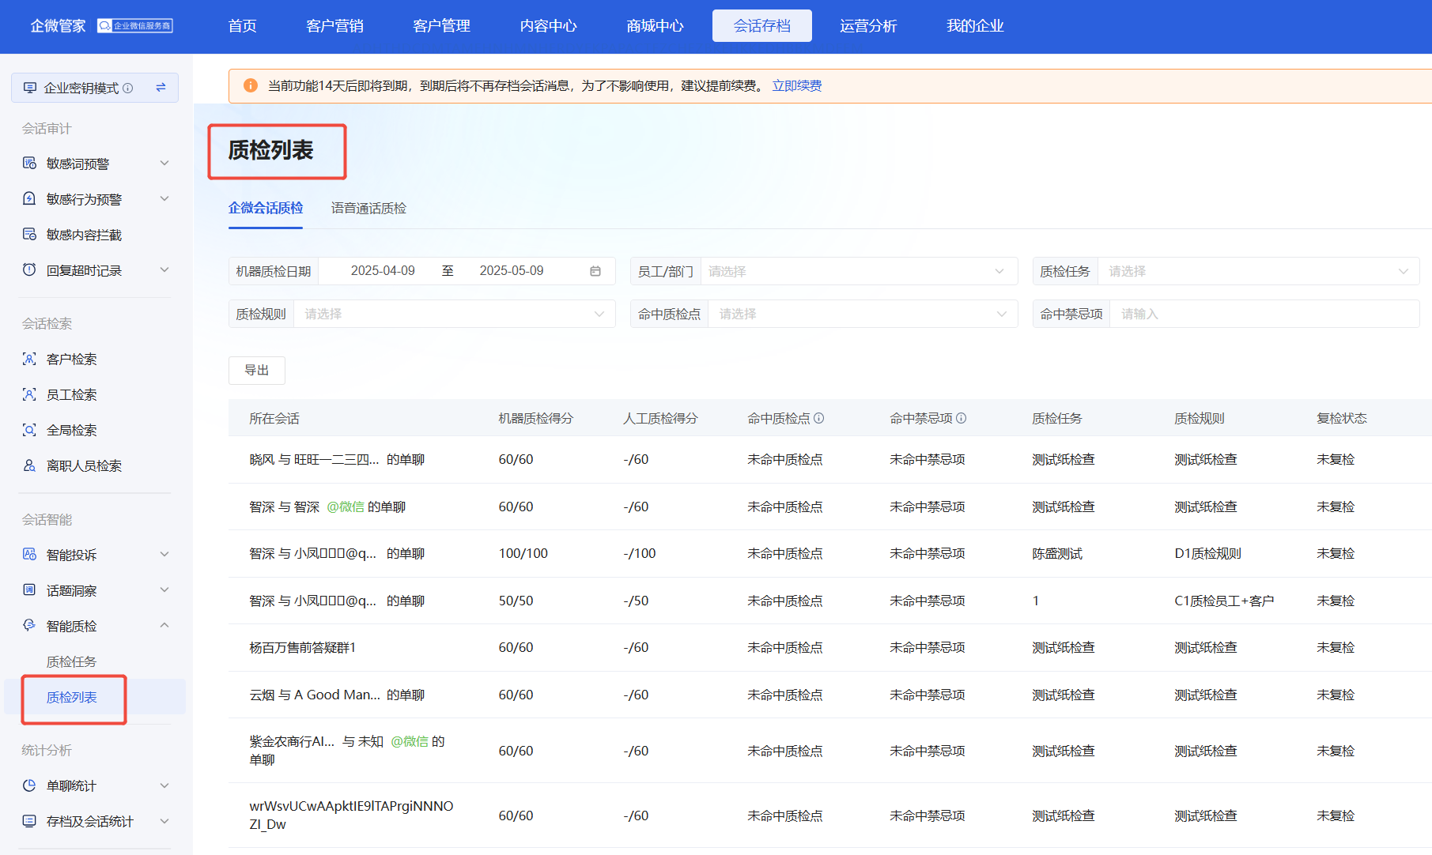Click the 智能投诉 sidebar icon
The height and width of the screenshot is (855, 1432).
pos(29,555)
